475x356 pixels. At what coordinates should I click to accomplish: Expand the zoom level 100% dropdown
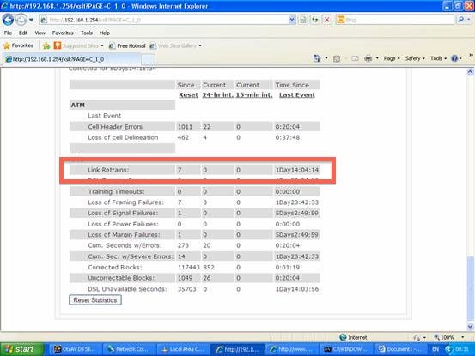463,337
